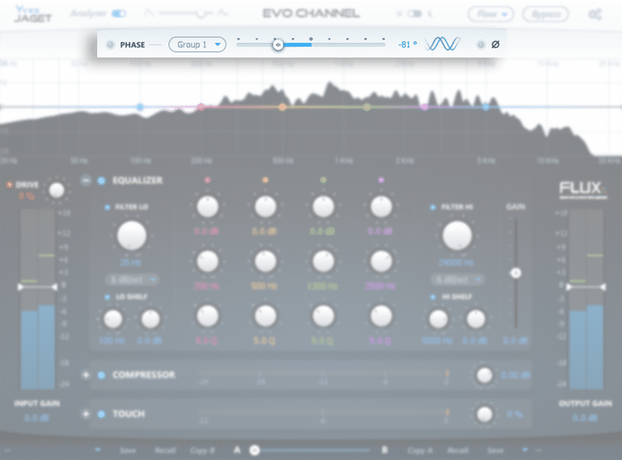The image size is (622, 460).
Task: Click the small round icon beside phase invert
Action: pyautogui.click(x=480, y=44)
